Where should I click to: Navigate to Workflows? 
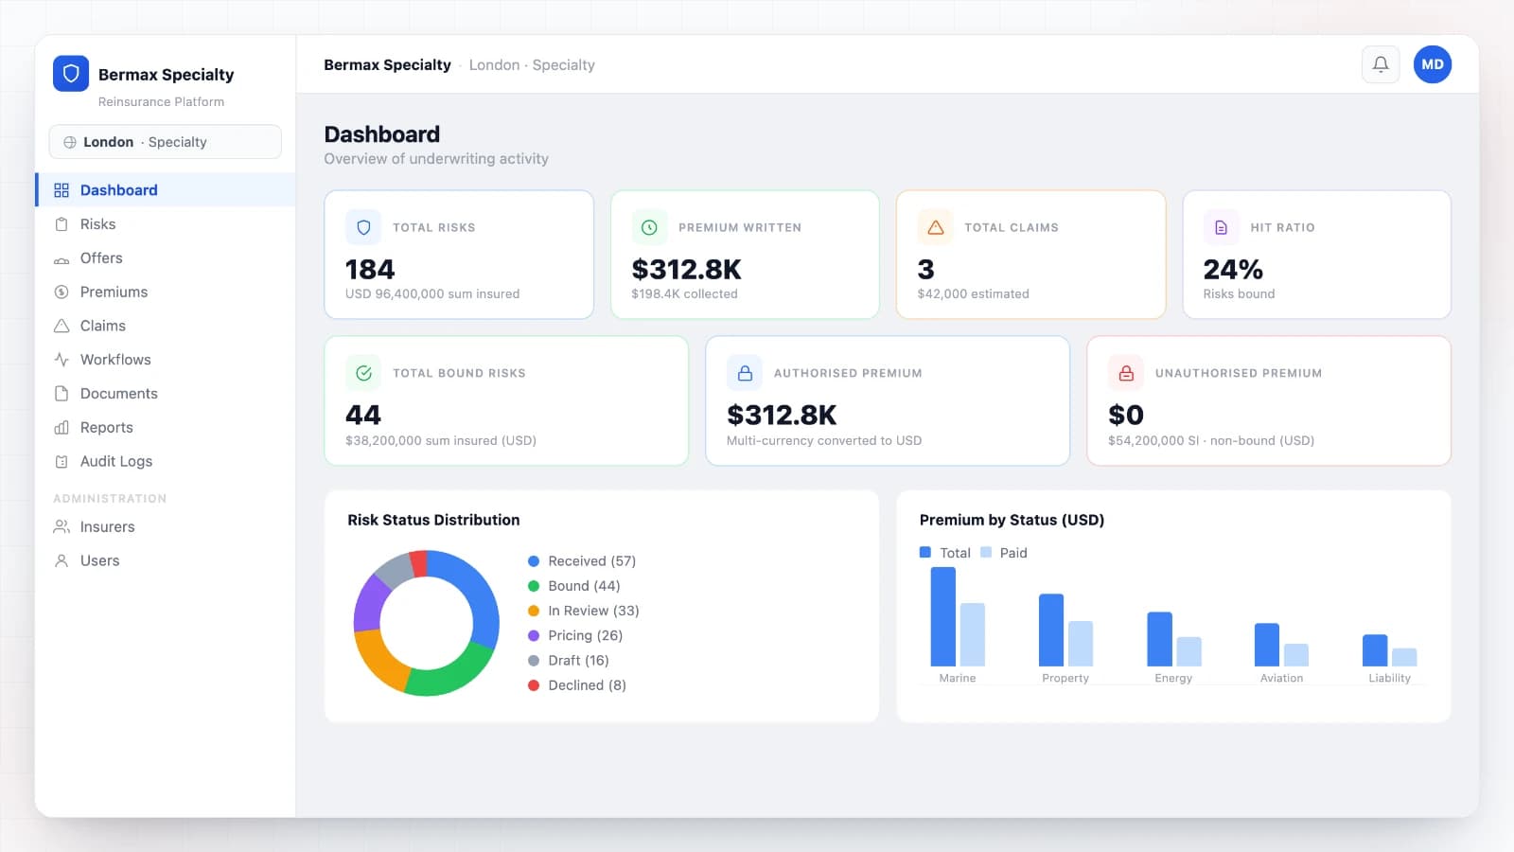tap(166, 360)
